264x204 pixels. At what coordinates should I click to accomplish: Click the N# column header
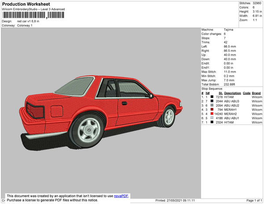click(207, 93)
